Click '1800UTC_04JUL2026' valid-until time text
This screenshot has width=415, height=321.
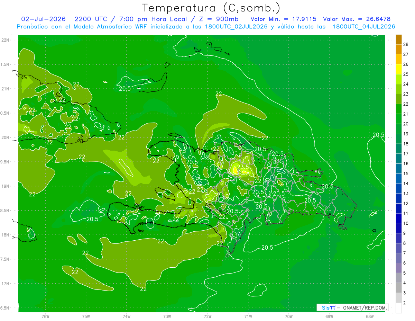[364, 27]
